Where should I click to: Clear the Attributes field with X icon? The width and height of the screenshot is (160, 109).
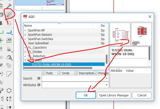[39, 85]
